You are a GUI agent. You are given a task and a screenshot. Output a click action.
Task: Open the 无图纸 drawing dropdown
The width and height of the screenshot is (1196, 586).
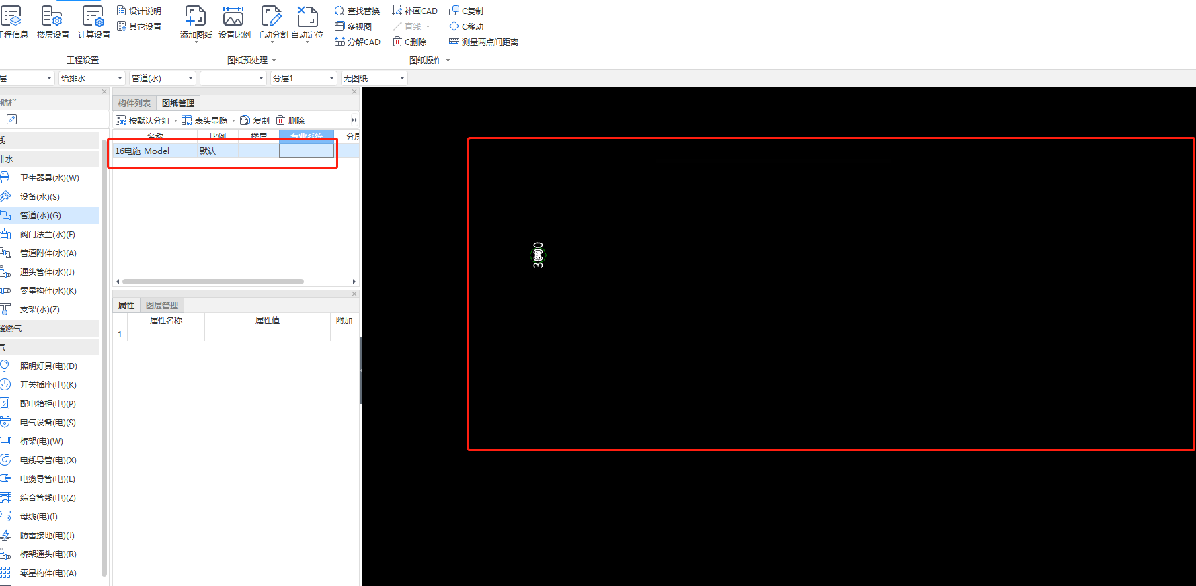tap(374, 79)
